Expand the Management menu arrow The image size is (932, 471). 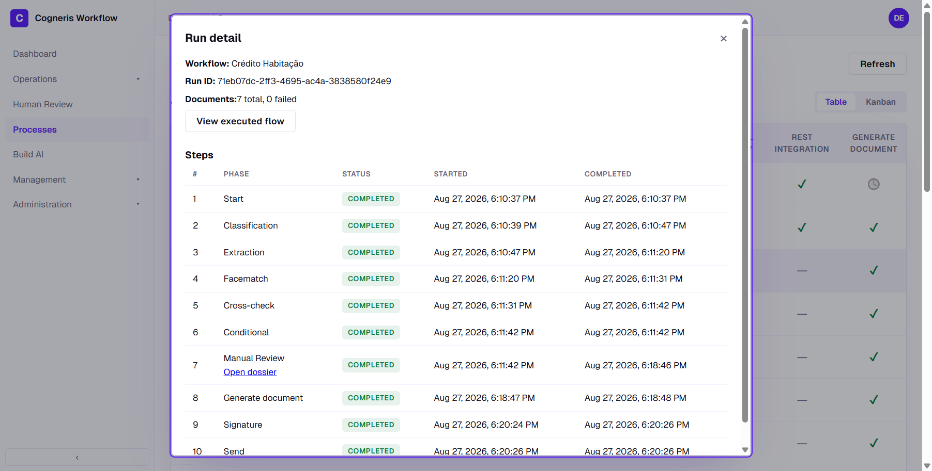[138, 180]
